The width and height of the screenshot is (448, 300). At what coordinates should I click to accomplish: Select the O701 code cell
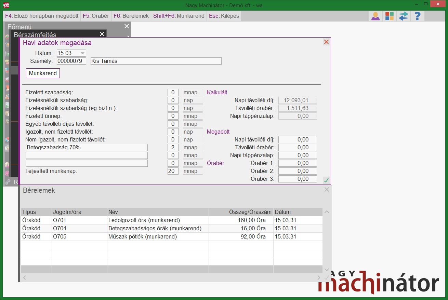79,220
